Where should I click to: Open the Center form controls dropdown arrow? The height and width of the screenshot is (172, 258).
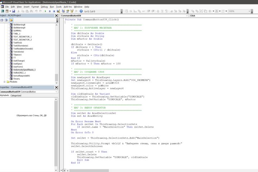220,11
